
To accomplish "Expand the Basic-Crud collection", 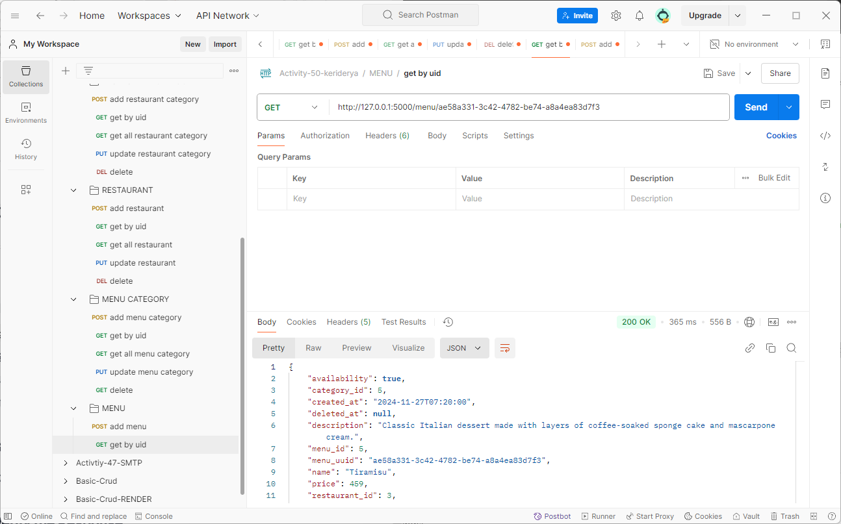I will [x=66, y=481].
